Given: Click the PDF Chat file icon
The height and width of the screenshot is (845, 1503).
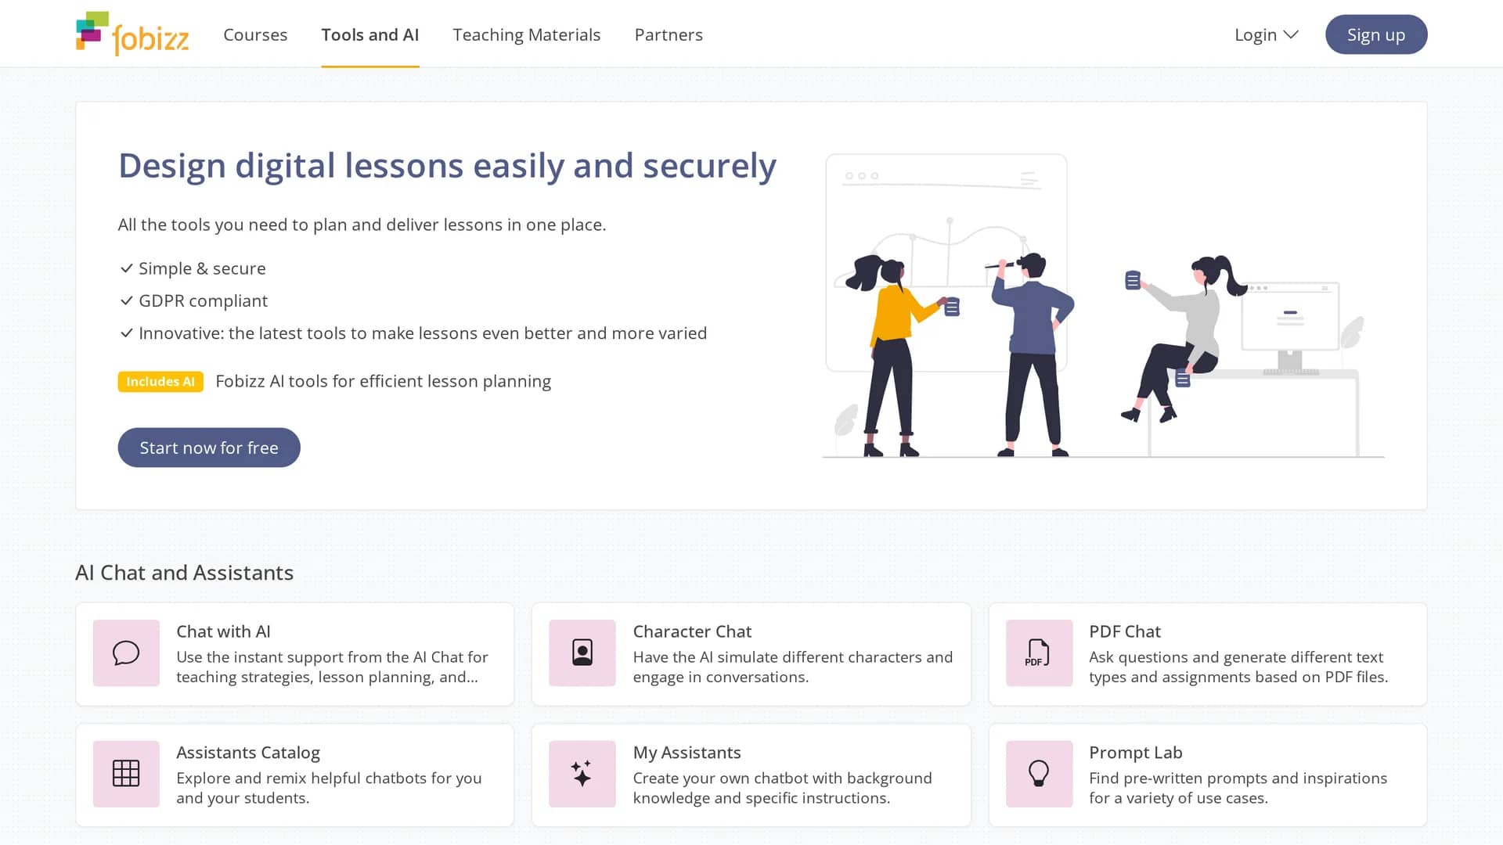Looking at the screenshot, I should click(x=1039, y=653).
